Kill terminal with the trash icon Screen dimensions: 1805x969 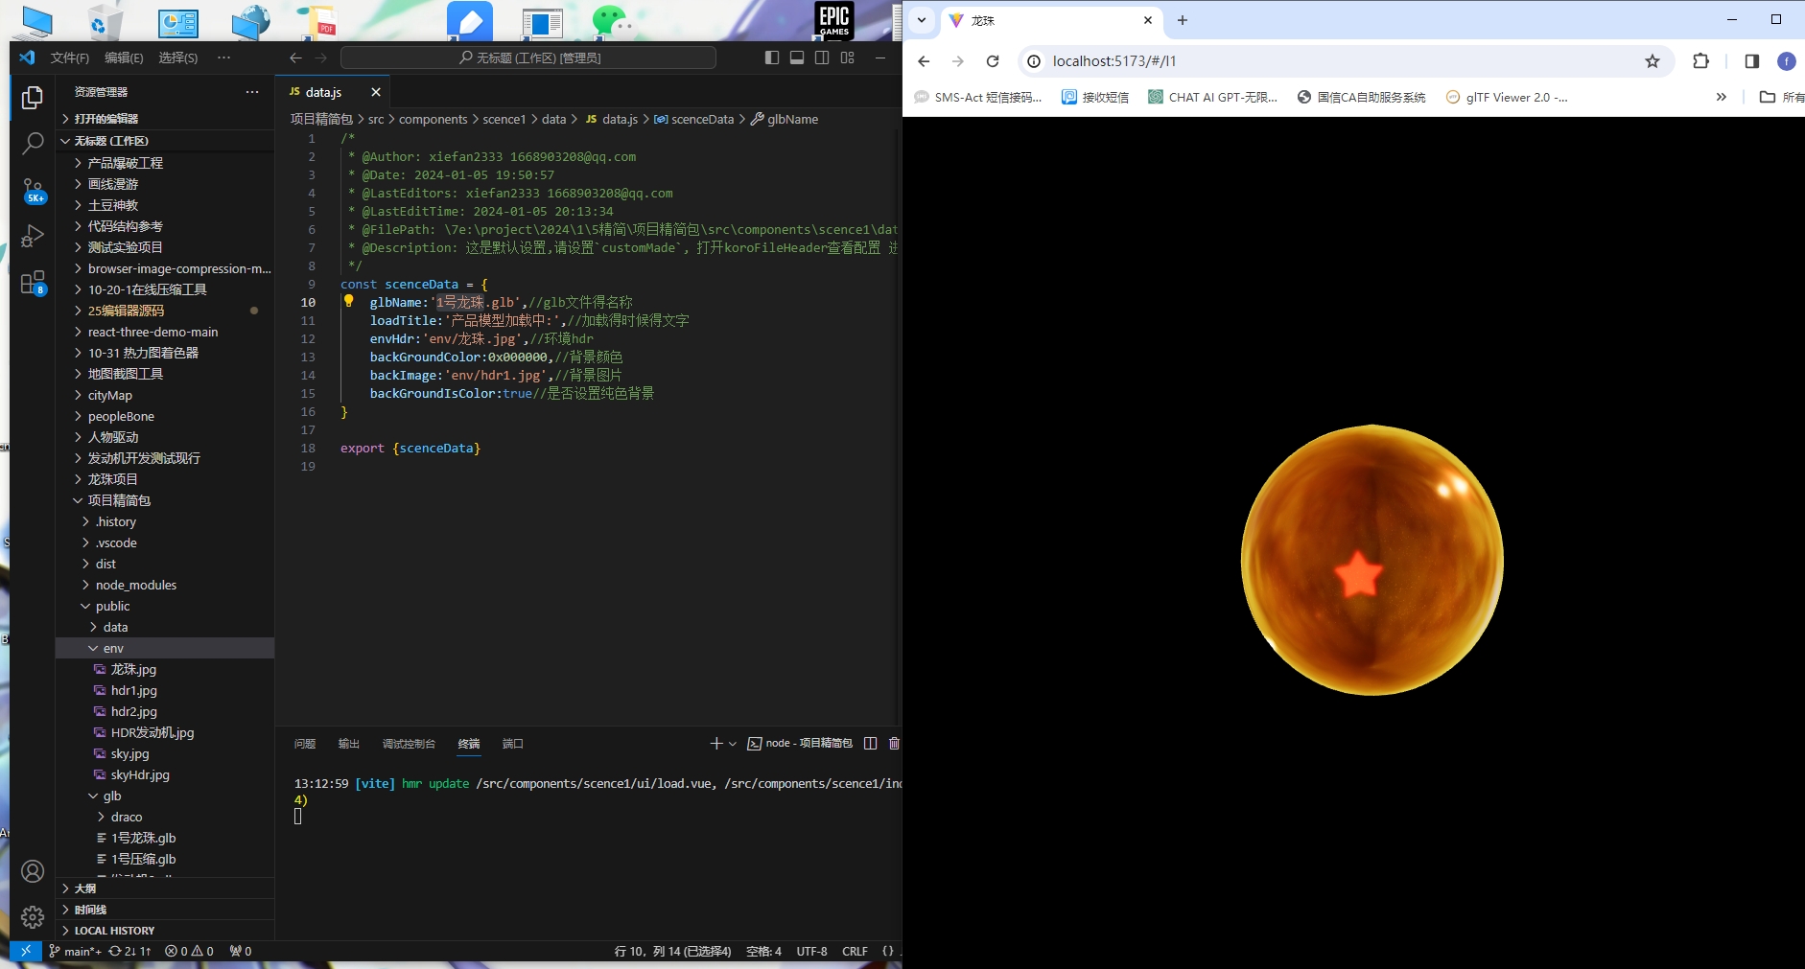pos(894,743)
